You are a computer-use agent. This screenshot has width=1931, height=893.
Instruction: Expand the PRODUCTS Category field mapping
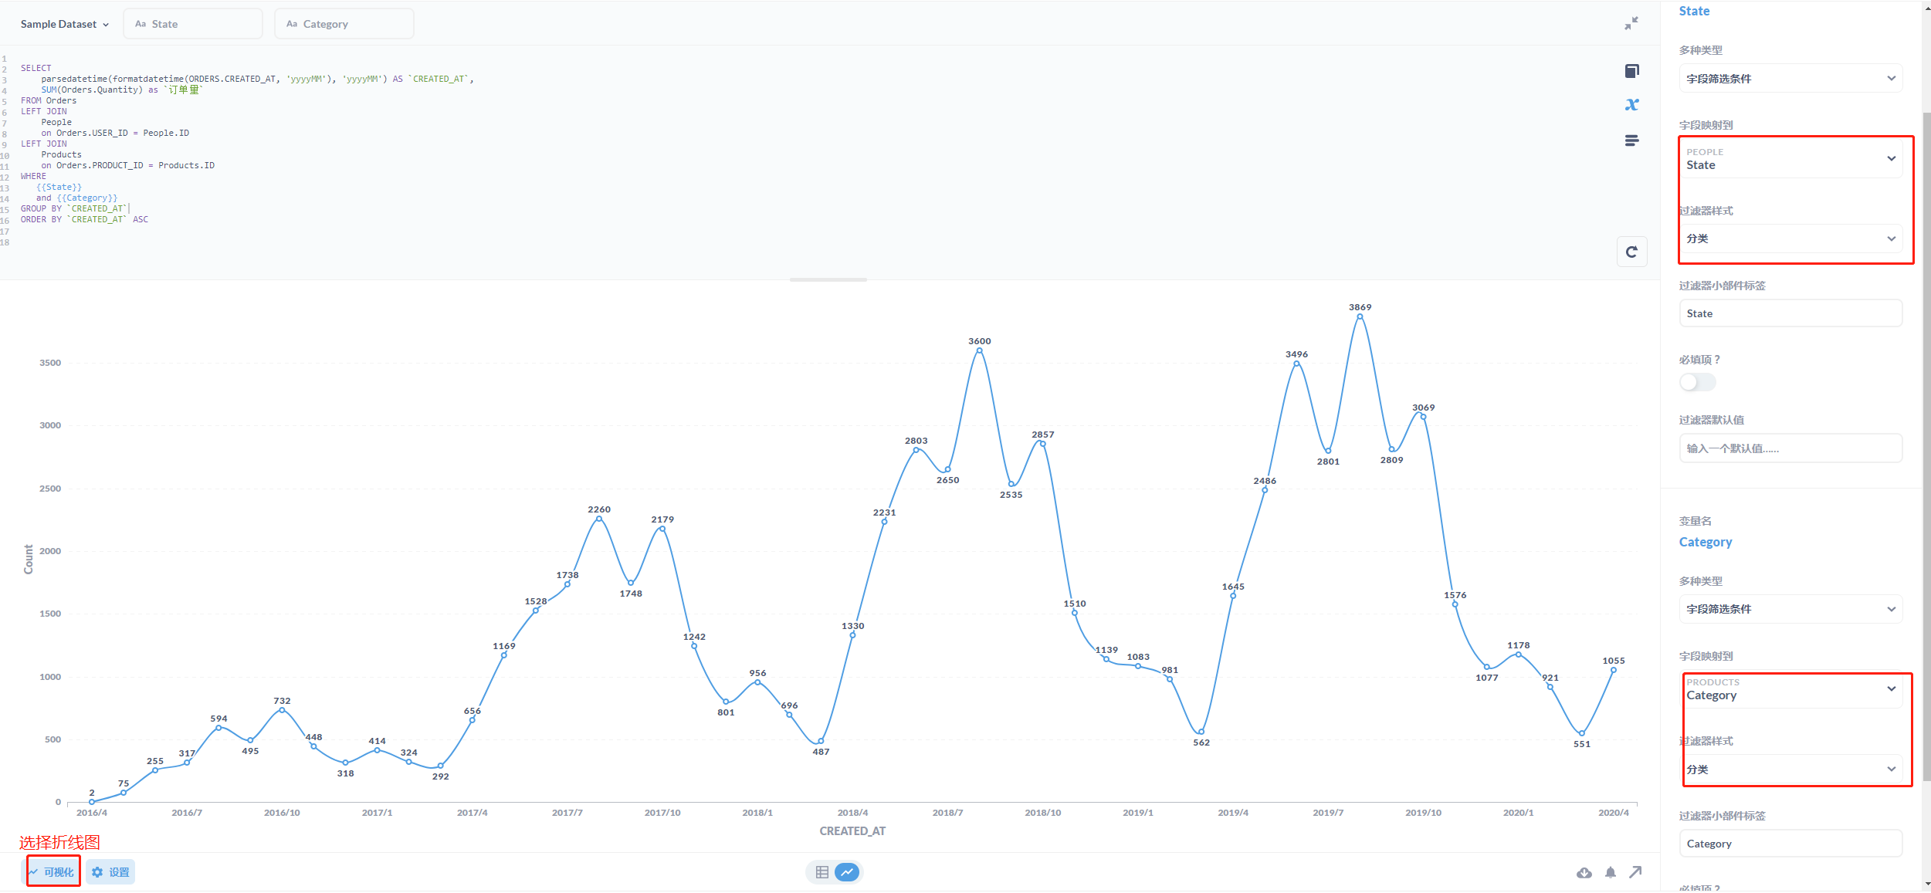tap(1790, 689)
